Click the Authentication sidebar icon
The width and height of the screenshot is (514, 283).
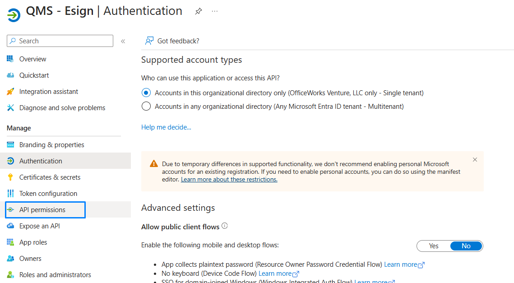[x=10, y=161]
